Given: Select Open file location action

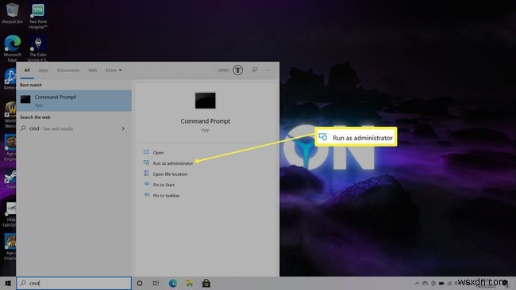Looking at the screenshot, I should [x=170, y=174].
